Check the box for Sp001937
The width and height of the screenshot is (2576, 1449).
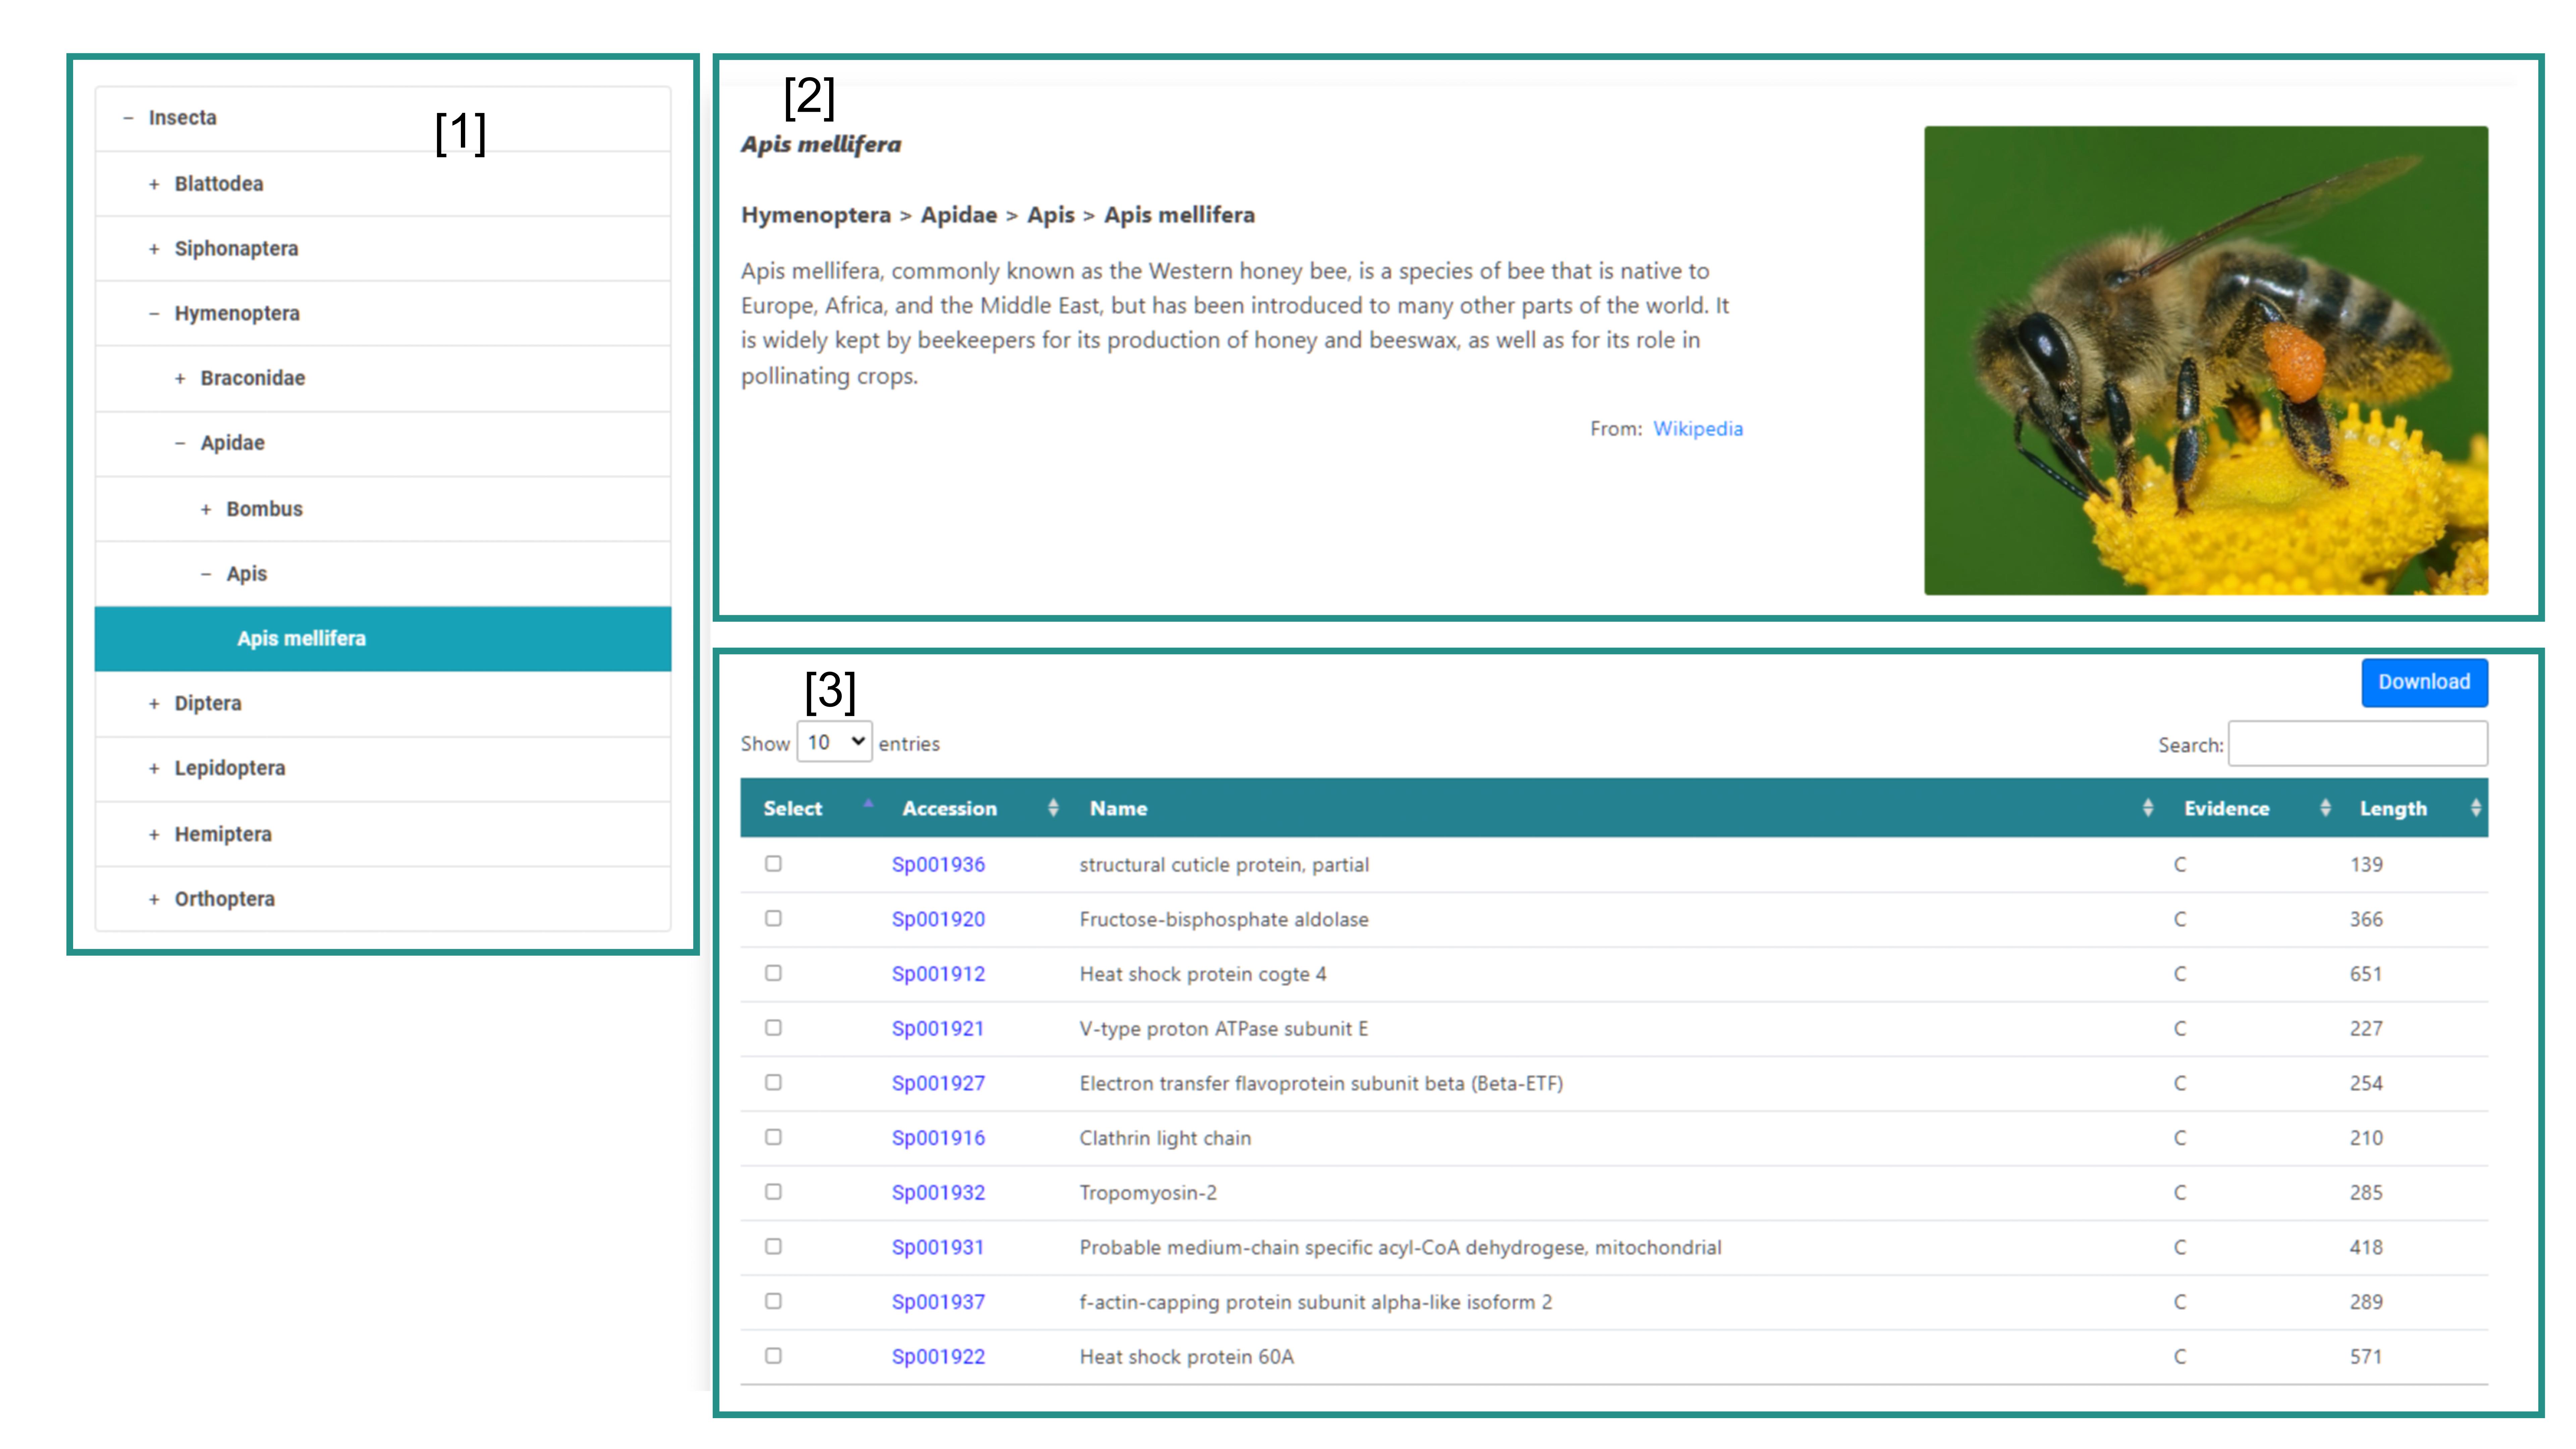point(773,1301)
